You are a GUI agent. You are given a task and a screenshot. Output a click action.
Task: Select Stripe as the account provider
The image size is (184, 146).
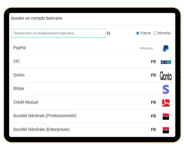92,89
